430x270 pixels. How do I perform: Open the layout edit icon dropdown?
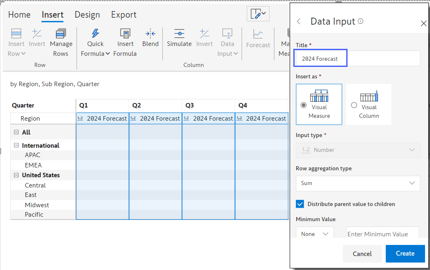click(x=258, y=14)
